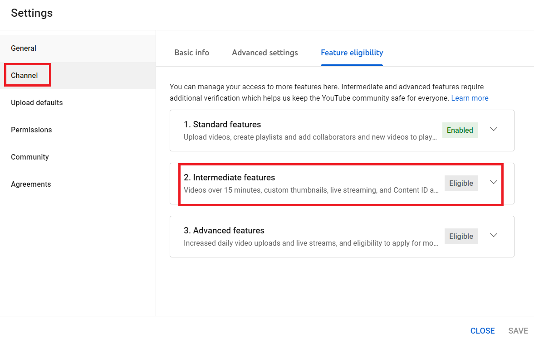The width and height of the screenshot is (534, 339).
Task: Select the Settings dialog title
Action: pos(31,13)
